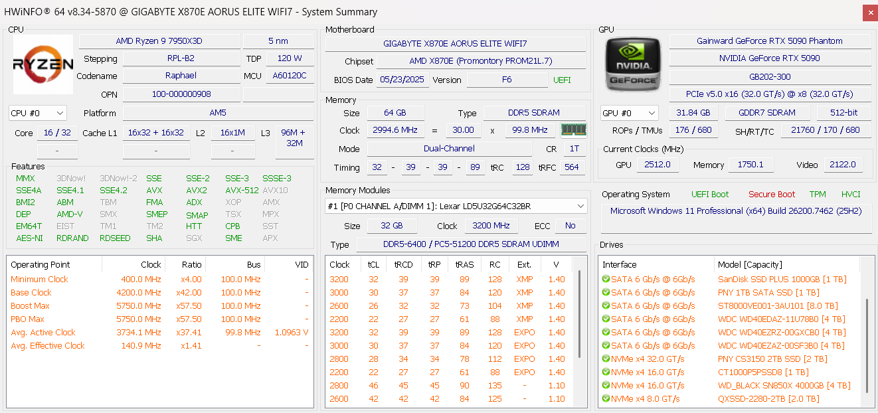Click the Avg. Effective Clock row
Screen dimensions: 878x413
point(159,345)
